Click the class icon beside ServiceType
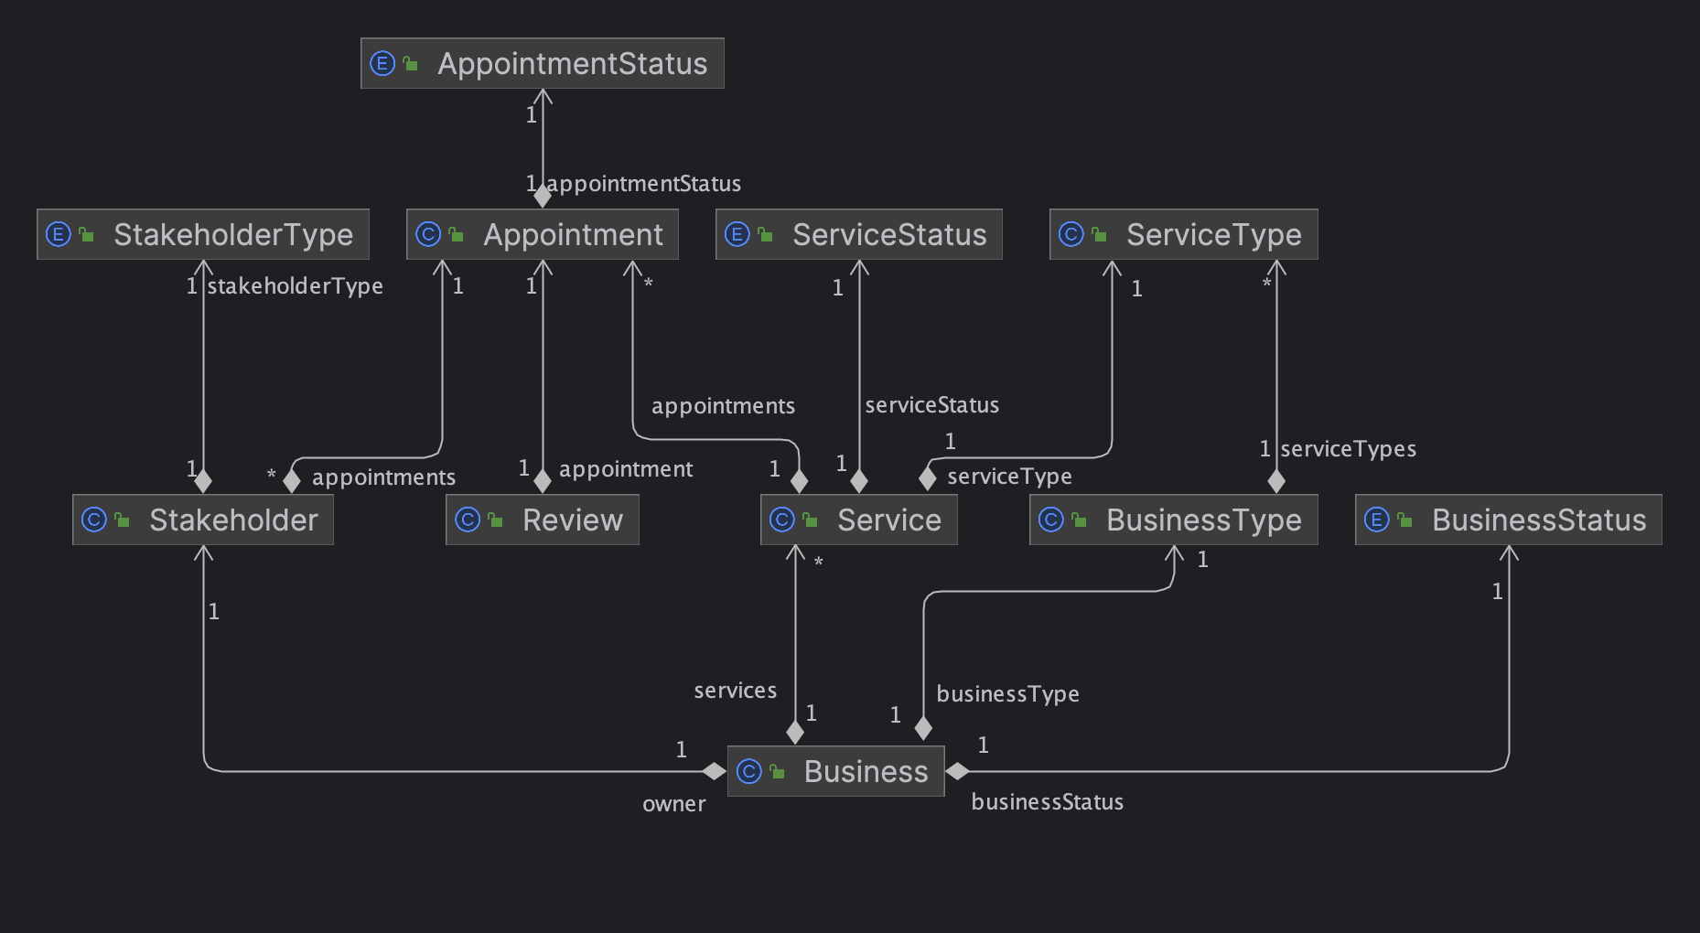 click(1071, 234)
